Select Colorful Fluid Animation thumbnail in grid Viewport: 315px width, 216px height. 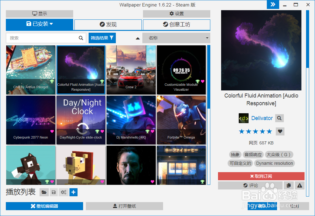coord(81,70)
